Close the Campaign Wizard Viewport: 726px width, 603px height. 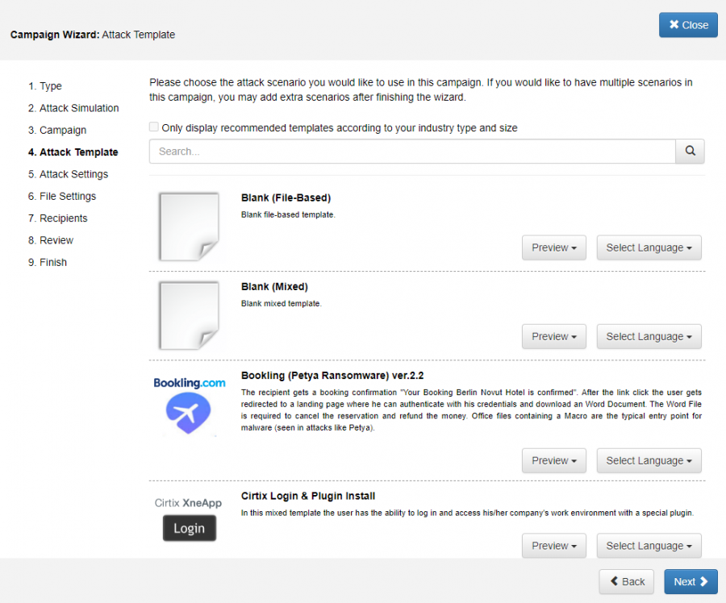point(688,25)
